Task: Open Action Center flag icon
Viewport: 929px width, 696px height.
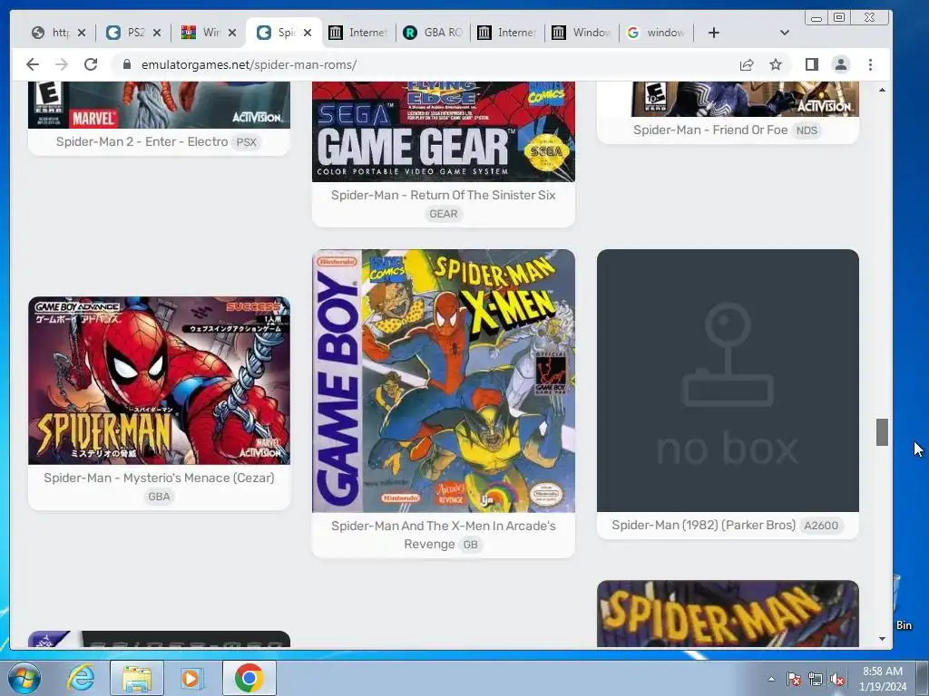Action: (x=793, y=679)
